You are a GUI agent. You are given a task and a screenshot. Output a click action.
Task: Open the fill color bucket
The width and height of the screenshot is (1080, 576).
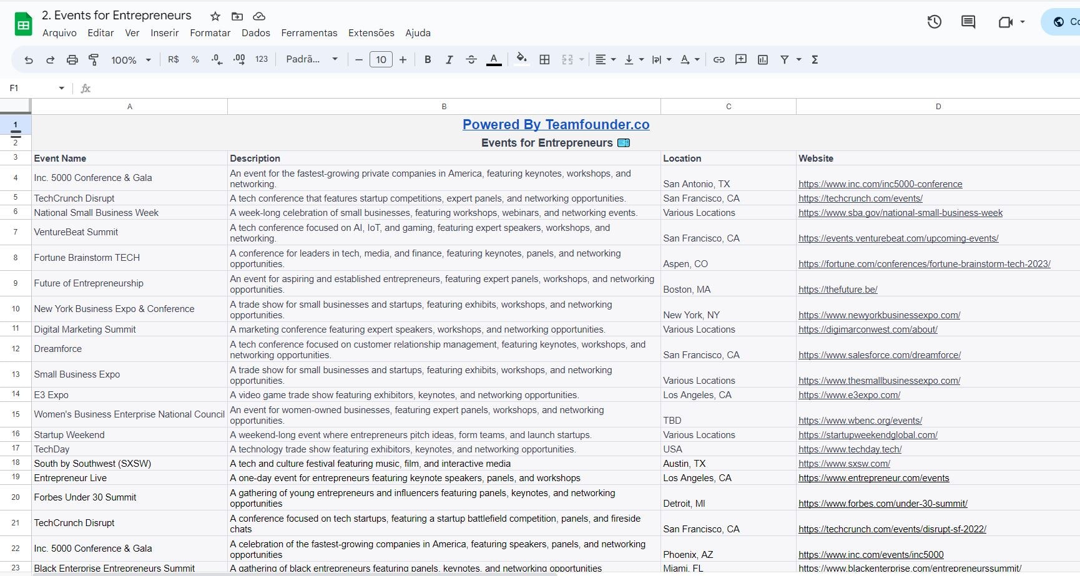click(x=522, y=59)
